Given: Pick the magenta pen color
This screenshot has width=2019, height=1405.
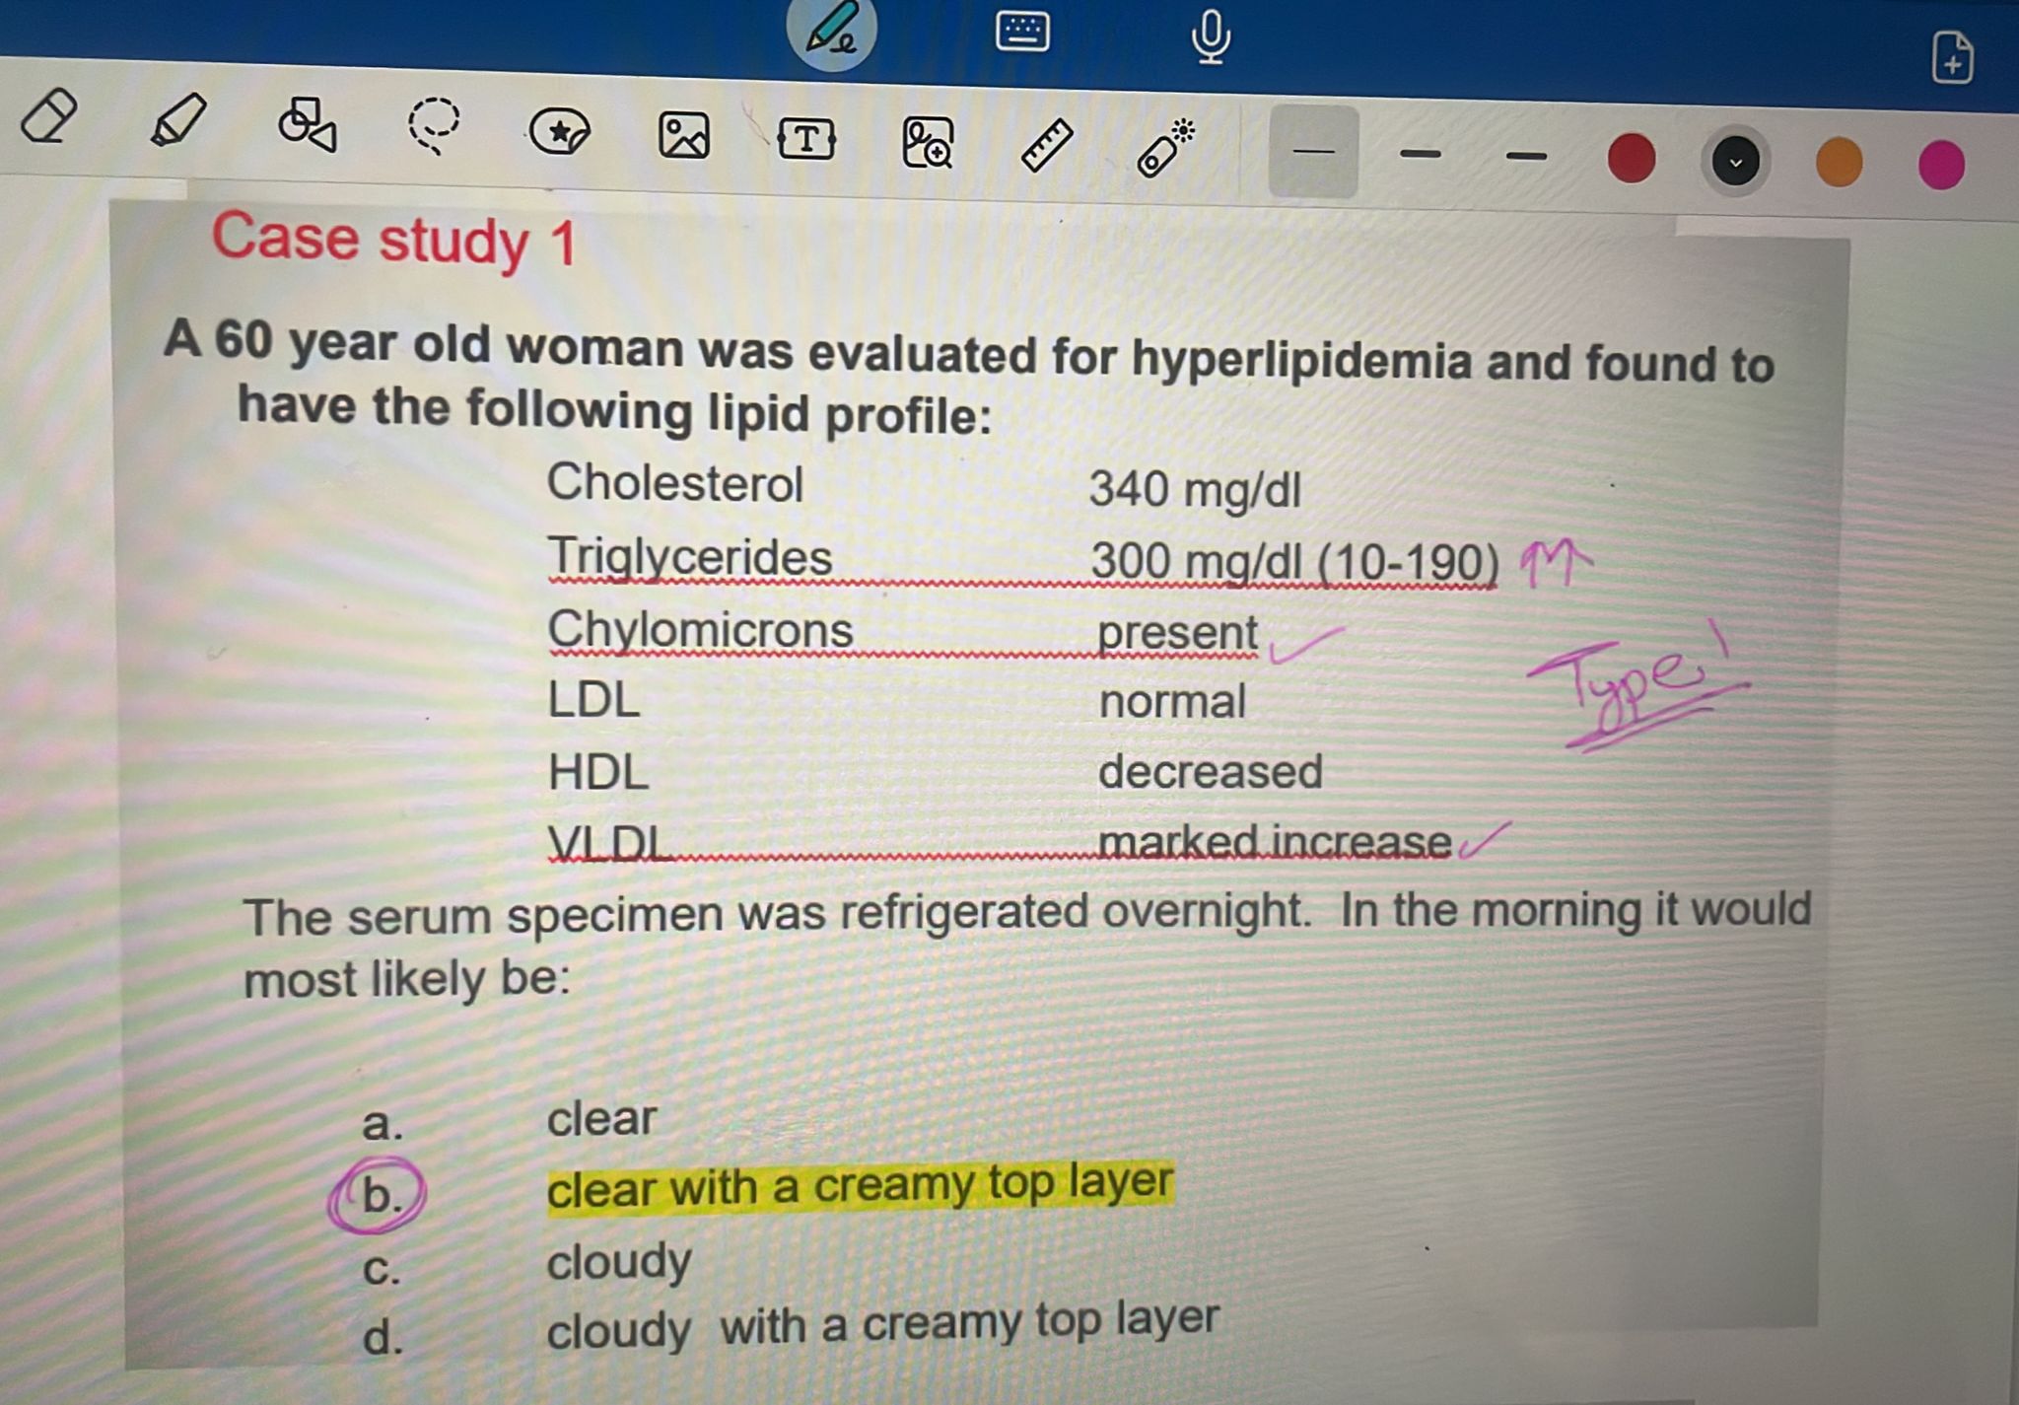Looking at the screenshot, I should (1941, 165).
